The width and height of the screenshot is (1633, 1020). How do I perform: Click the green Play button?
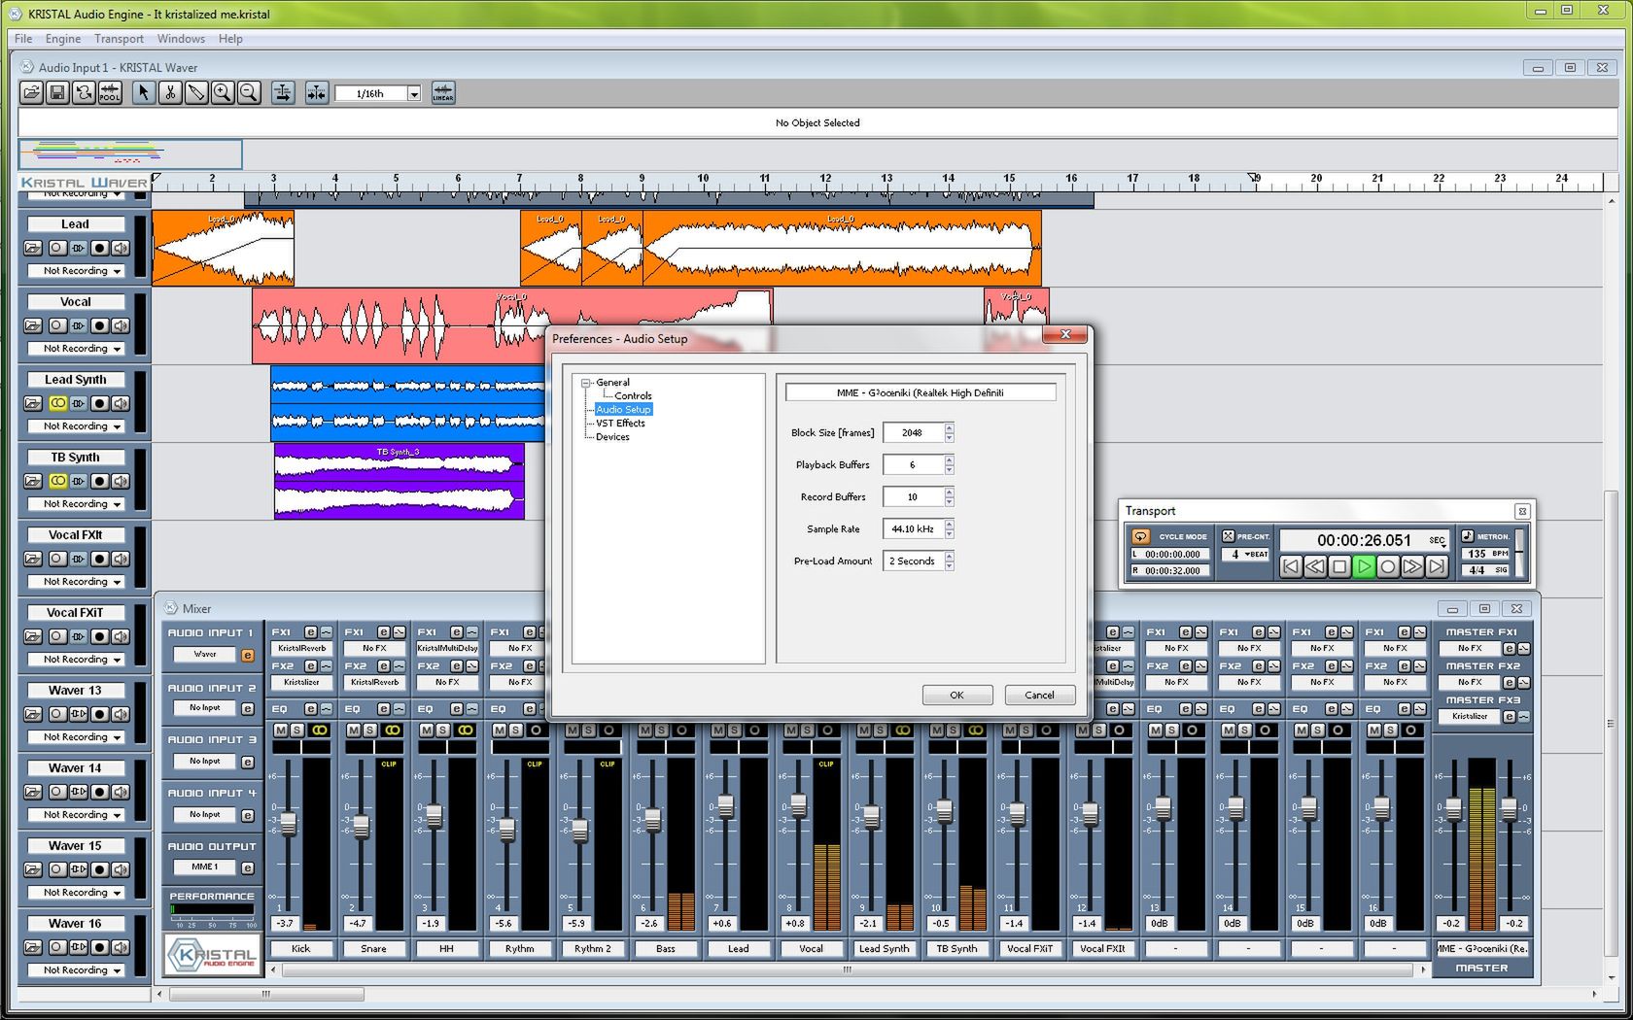1364,566
